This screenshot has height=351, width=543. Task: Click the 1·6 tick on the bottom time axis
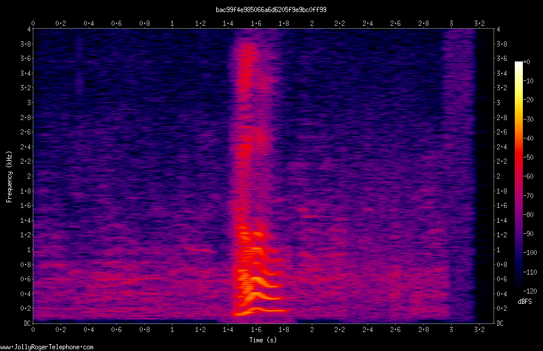coord(256,330)
